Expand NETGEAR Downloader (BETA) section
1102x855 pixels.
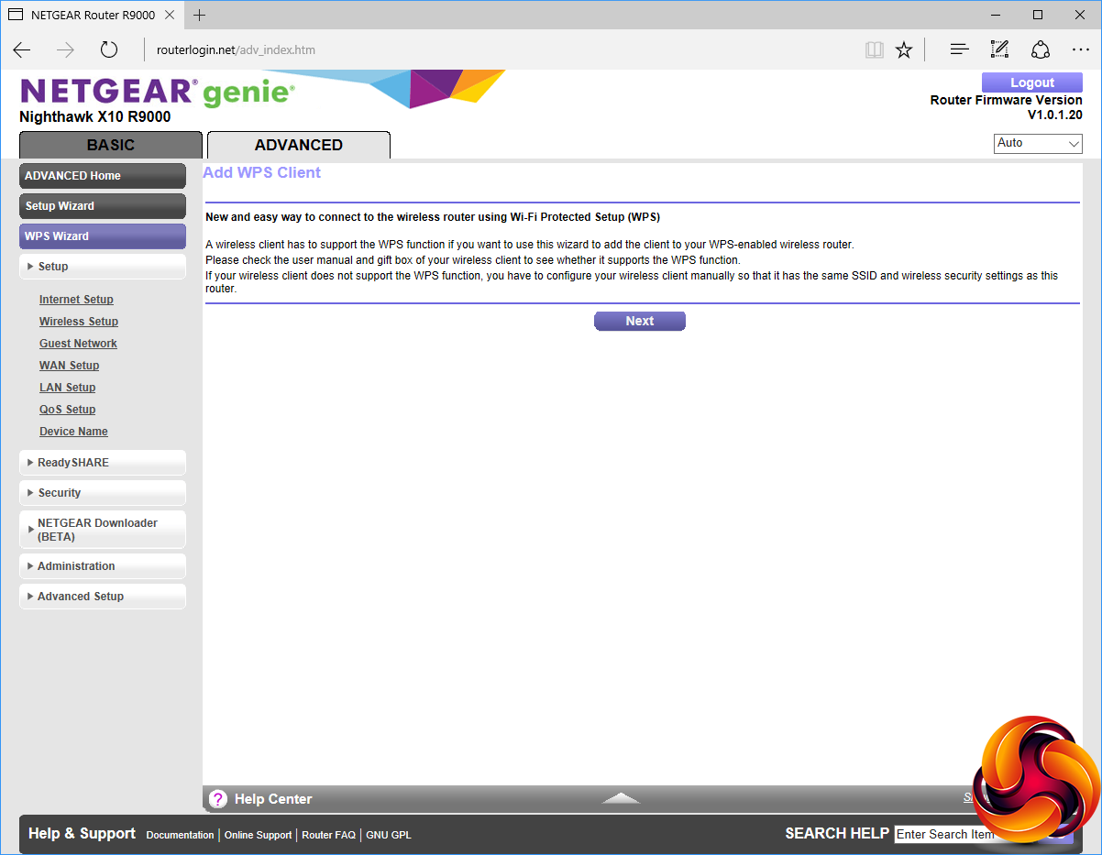pos(103,530)
